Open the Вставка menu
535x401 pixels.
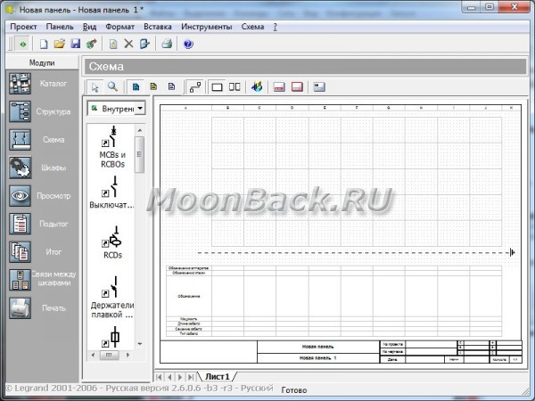(x=158, y=27)
